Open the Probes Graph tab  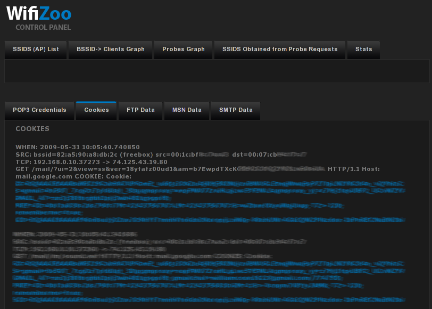point(183,49)
